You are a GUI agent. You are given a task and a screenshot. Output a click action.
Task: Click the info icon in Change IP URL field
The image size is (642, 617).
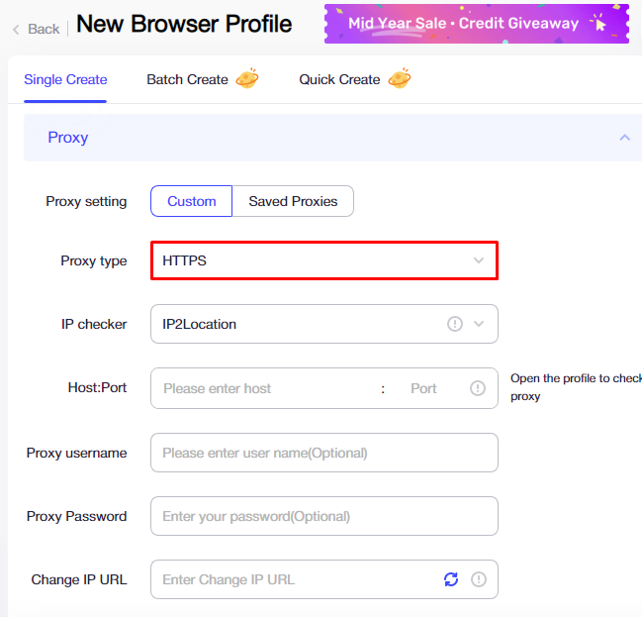[478, 579]
